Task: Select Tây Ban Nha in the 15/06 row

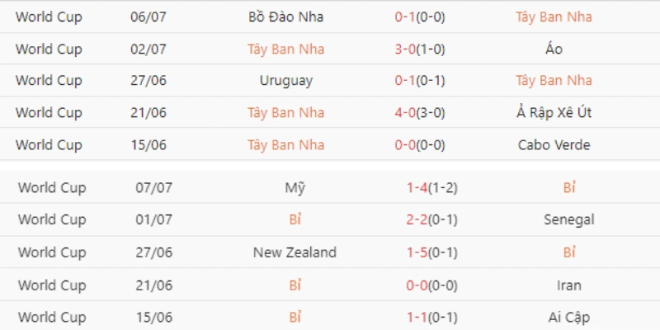Action: click(285, 145)
